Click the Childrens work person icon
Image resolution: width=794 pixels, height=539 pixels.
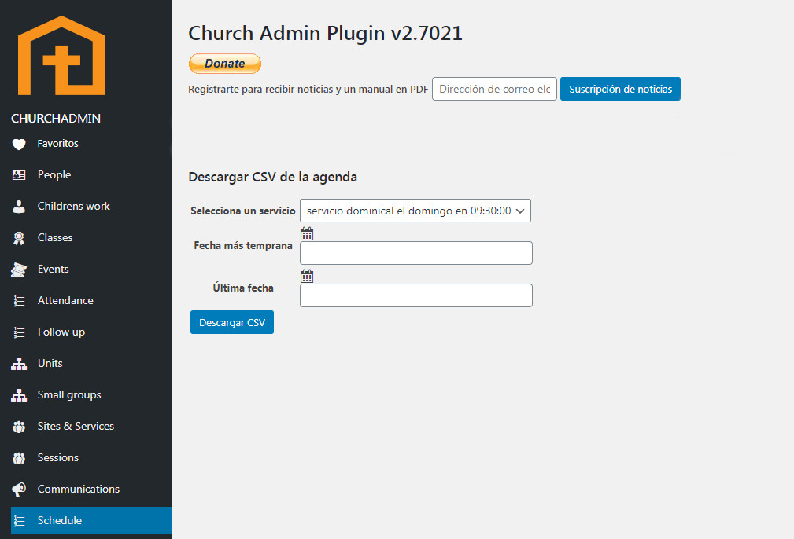pos(19,207)
